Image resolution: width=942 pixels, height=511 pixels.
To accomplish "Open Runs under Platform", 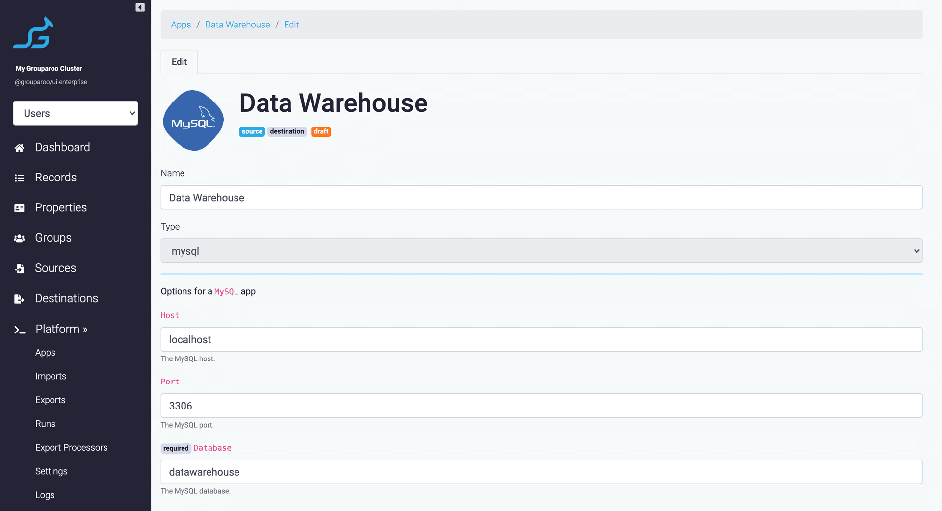I will pos(45,424).
